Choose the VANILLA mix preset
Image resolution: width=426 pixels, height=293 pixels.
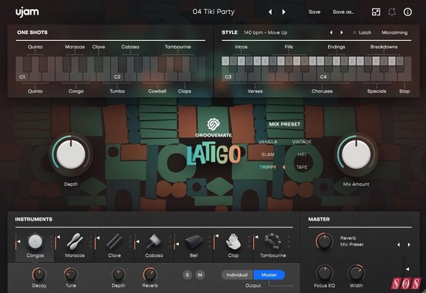click(x=268, y=142)
